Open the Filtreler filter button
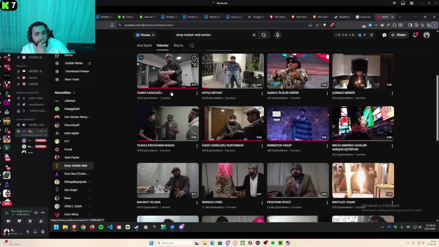This screenshot has height=247, width=439. [x=145, y=35]
